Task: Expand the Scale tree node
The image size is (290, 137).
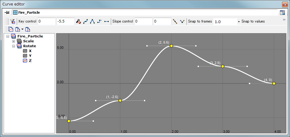Action: pos(13,41)
